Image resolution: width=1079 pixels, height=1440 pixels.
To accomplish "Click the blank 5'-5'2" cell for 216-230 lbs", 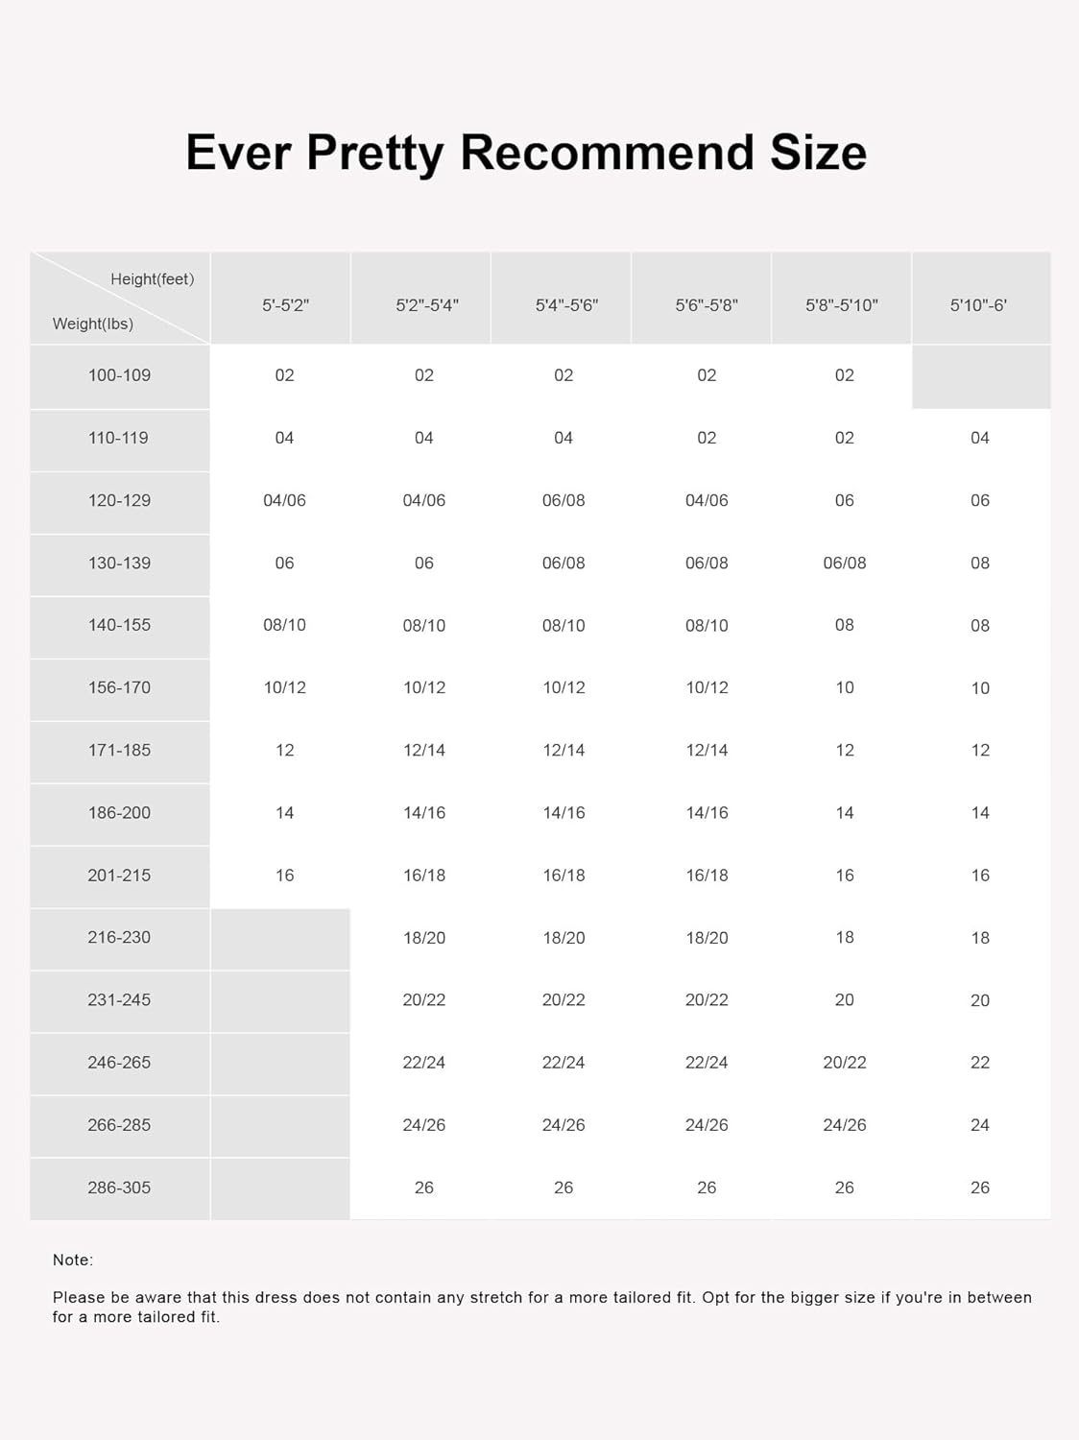I will 280,938.
